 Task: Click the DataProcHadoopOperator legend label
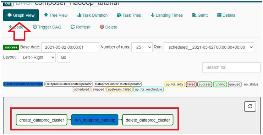pyautogui.click(x=23, y=84)
